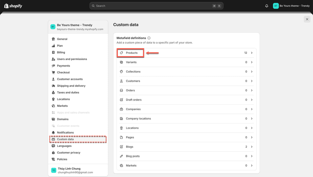
Task: Open General settings menu item
Action: [x=78, y=39]
